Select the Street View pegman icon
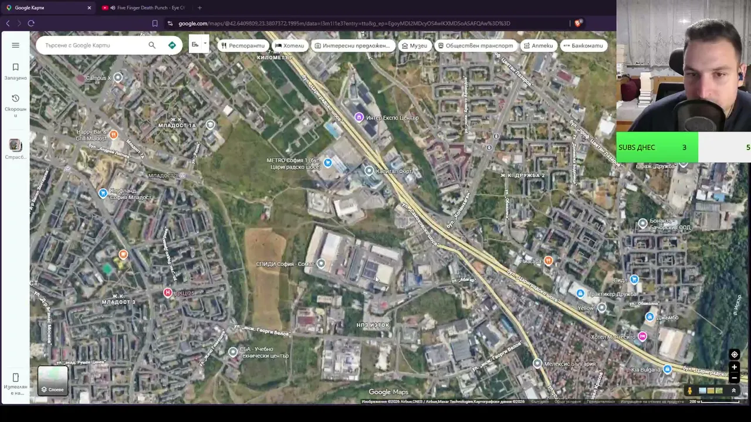The height and width of the screenshot is (422, 751). (x=690, y=391)
